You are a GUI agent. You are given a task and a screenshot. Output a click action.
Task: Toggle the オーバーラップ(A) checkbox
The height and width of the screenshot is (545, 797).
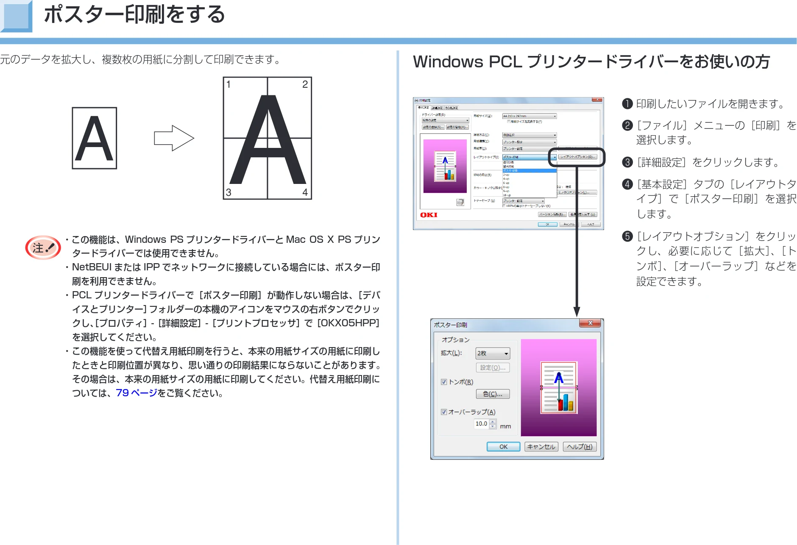coord(444,412)
